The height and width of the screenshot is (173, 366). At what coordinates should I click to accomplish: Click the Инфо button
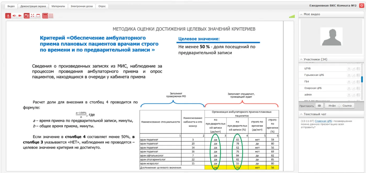(x=332, y=106)
